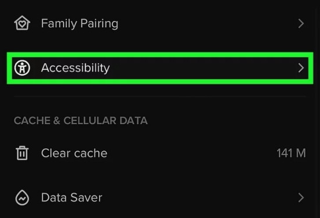Image resolution: width=320 pixels, height=218 pixels.
Task: Click the Family Pairing house-heart icon
Action: pos(22,23)
